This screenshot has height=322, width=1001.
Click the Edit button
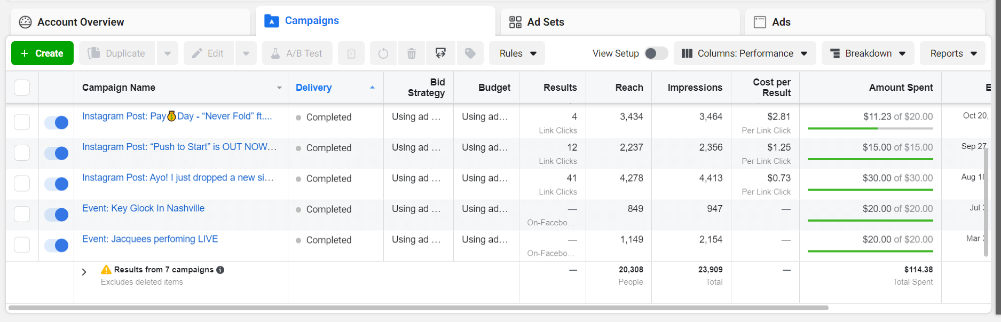[x=209, y=53]
